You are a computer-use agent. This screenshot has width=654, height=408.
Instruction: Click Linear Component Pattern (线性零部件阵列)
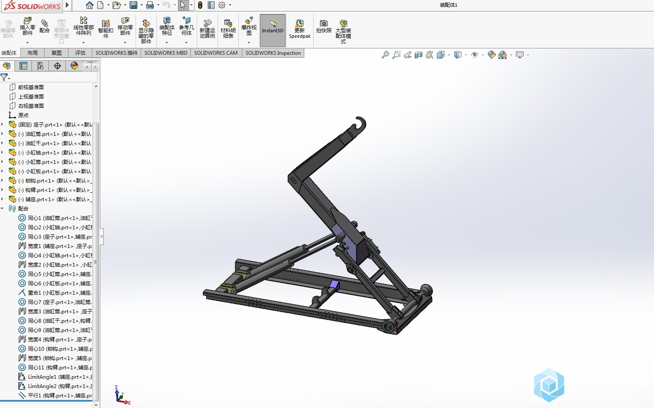pos(83,26)
